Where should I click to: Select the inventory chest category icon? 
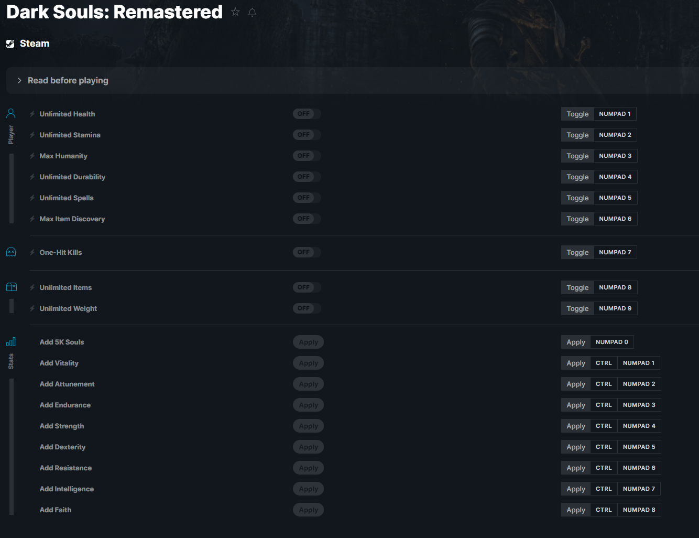(x=11, y=287)
